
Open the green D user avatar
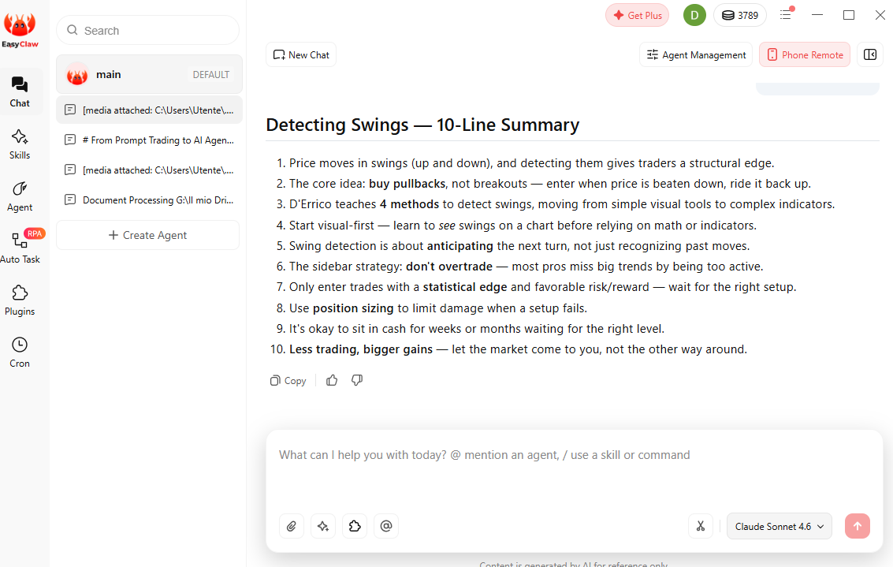coord(695,16)
